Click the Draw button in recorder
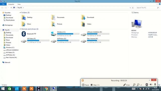Viewport: 161px width, 91px height. point(127,85)
